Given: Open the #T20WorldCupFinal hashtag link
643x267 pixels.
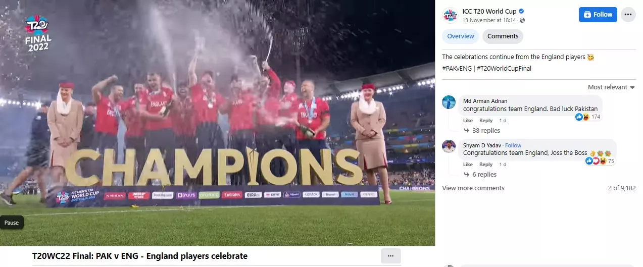Looking at the screenshot, I should pyautogui.click(x=504, y=68).
